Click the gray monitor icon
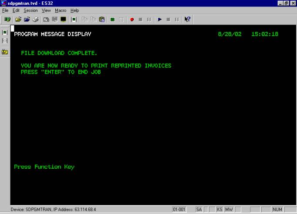 [x=55, y=19]
